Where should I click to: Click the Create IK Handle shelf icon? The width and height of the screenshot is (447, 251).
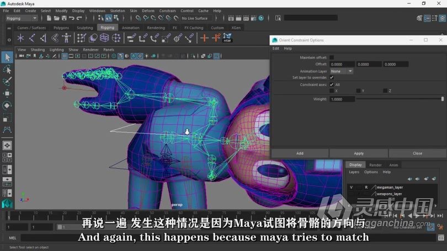pos(44,38)
